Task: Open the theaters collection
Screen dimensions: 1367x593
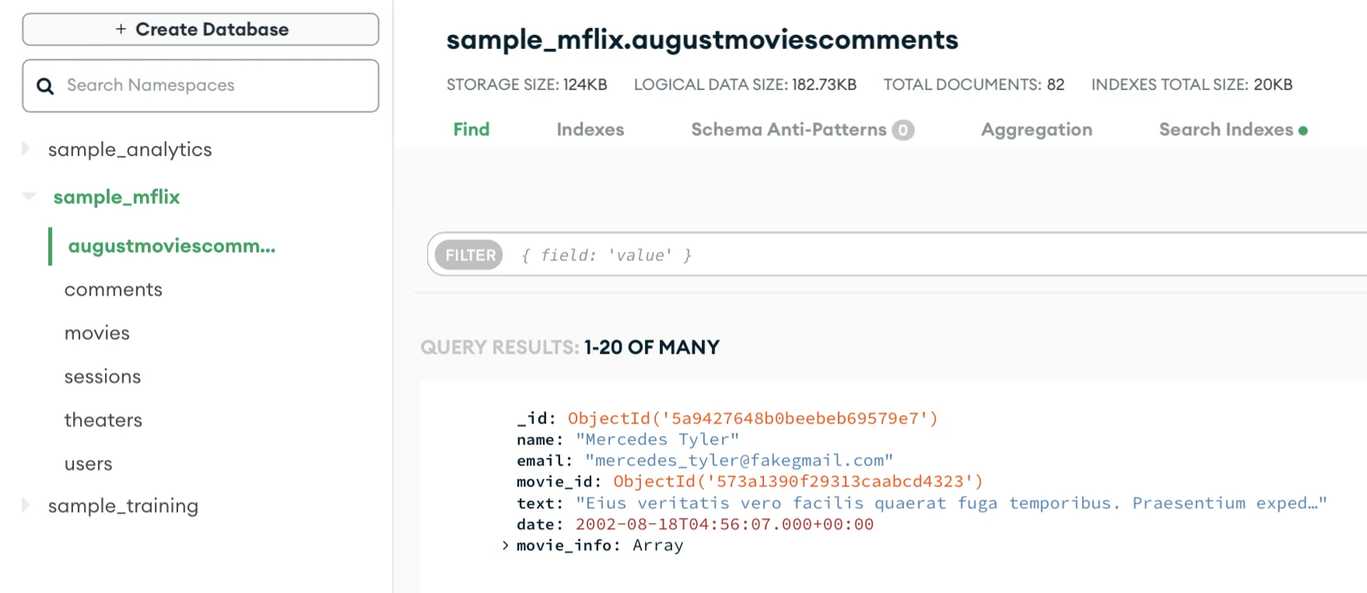Action: pyautogui.click(x=103, y=420)
